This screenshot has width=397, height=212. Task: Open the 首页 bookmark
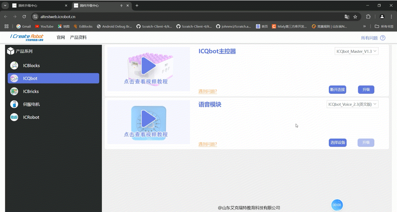click(x=262, y=26)
